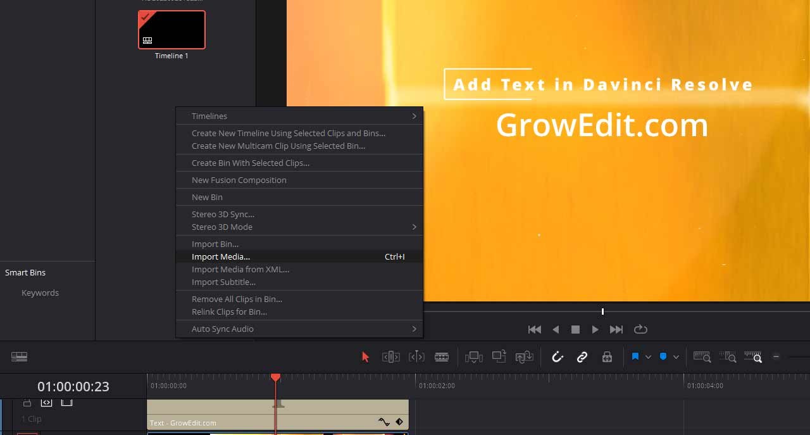
Task: Expand the Timelines submenu
Action: pos(299,116)
